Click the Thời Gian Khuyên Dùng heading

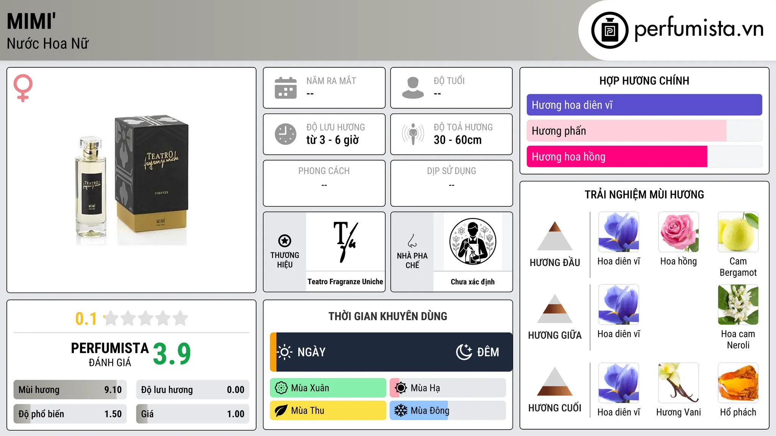point(388,316)
